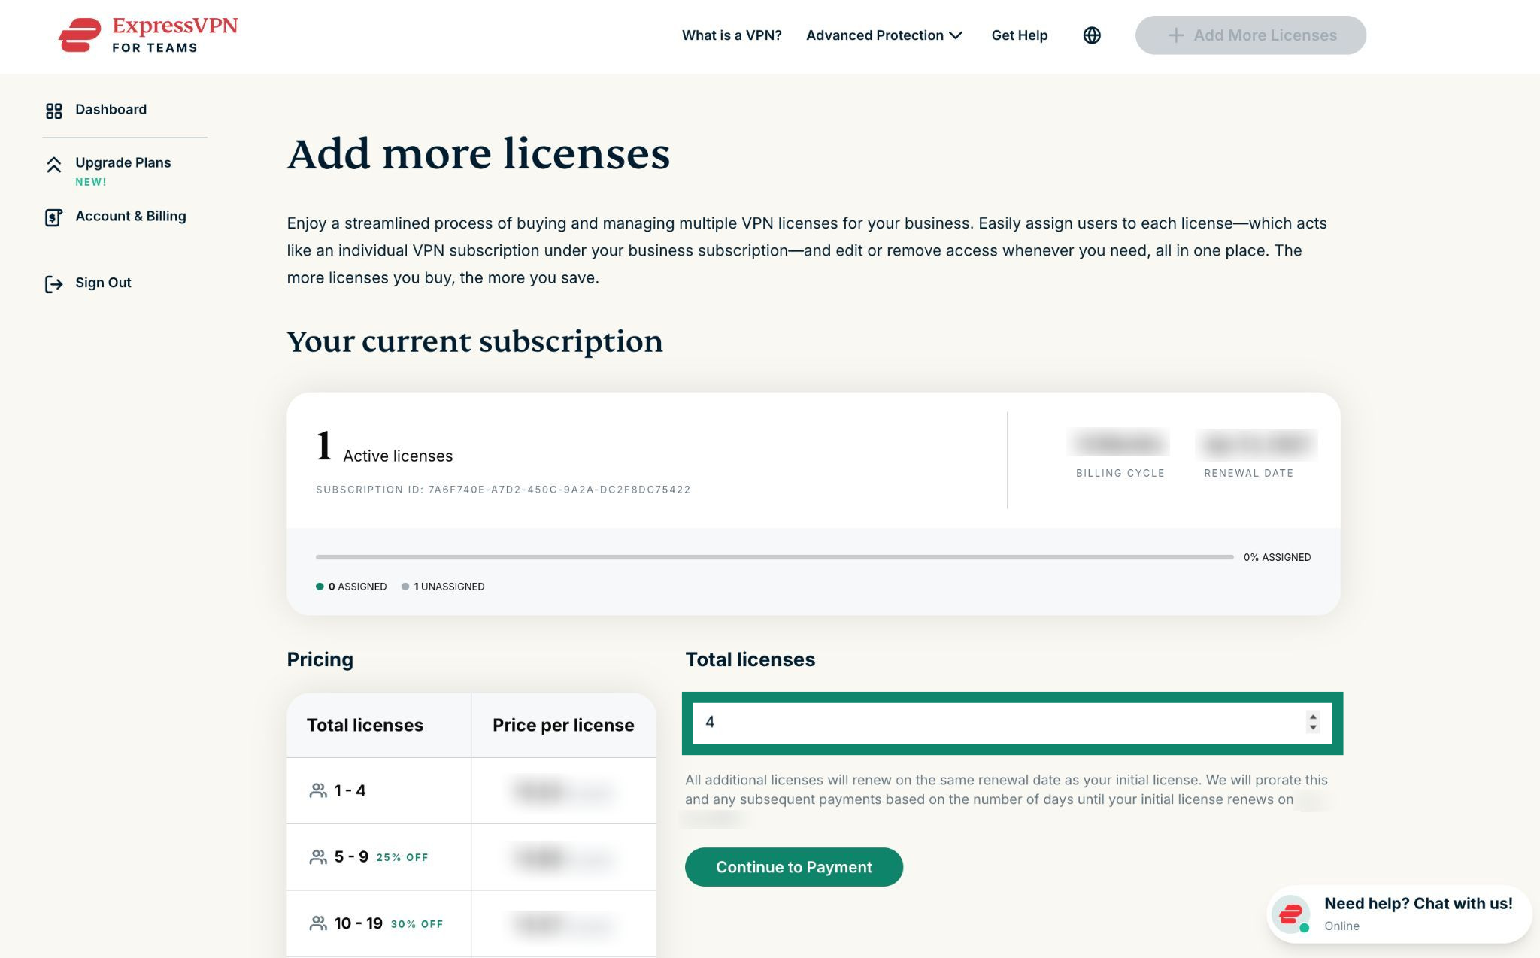Click the 30% OFF discount badge
Image resolution: width=1540 pixels, height=958 pixels.
coord(417,924)
